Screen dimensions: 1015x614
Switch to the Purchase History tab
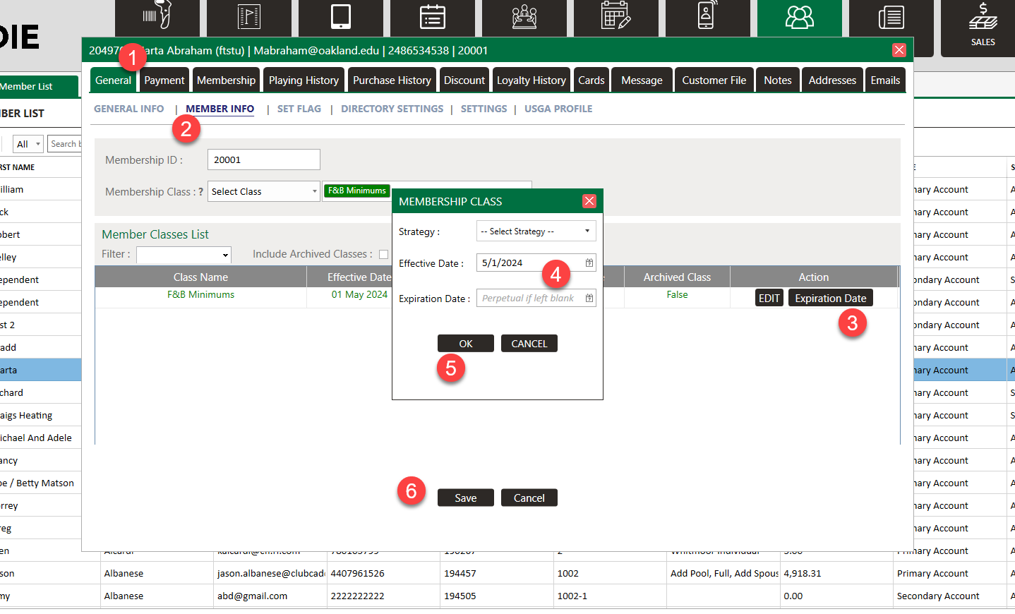(x=392, y=80)
